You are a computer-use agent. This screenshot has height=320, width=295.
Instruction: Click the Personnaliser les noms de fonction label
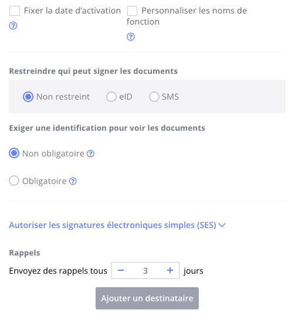187,16
